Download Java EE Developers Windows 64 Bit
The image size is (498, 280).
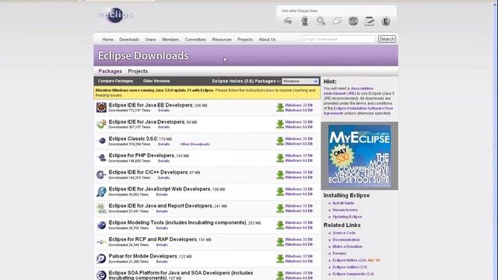299,110
